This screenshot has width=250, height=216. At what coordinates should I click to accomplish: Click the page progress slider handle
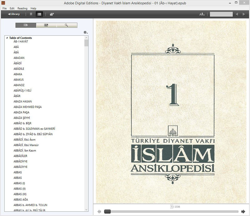point(107,211)
